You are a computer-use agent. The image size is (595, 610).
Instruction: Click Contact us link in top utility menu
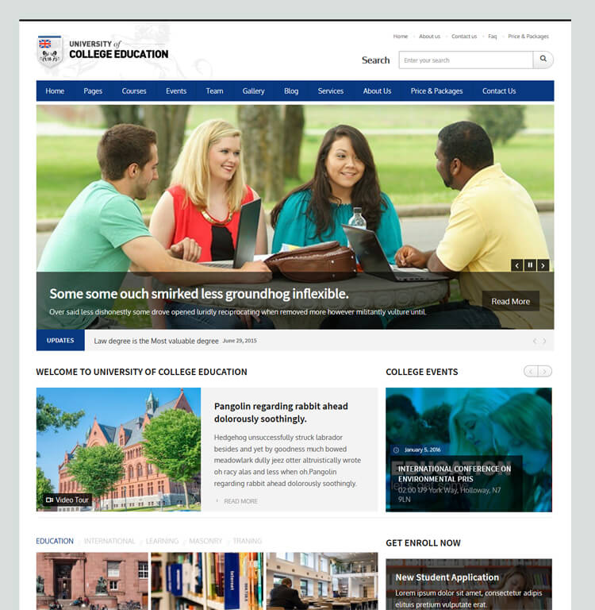pos(464,37)
